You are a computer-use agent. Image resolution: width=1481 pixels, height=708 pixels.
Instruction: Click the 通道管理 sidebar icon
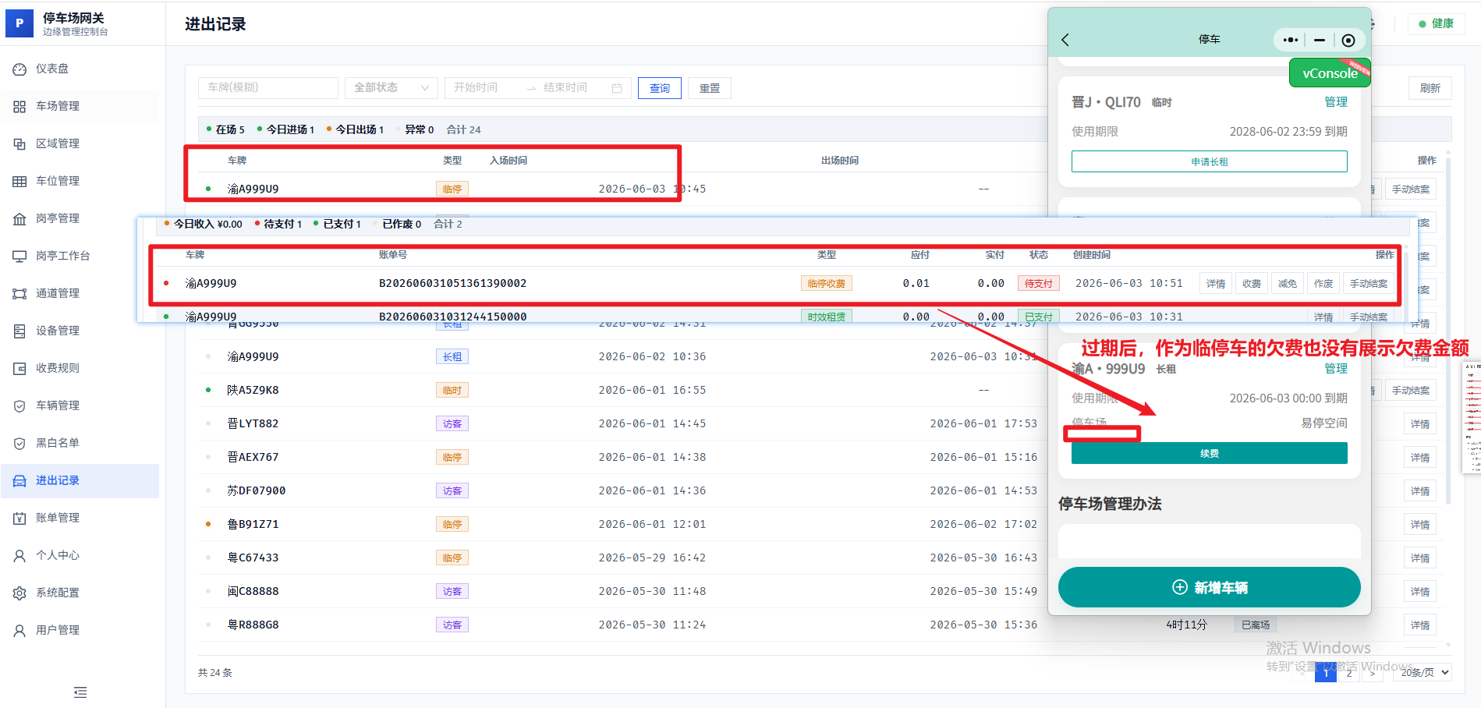19,293
